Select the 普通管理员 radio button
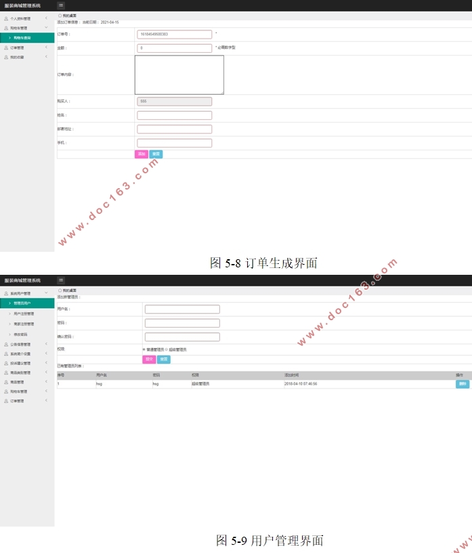This screenshot has height=553, width=472. 144,349
